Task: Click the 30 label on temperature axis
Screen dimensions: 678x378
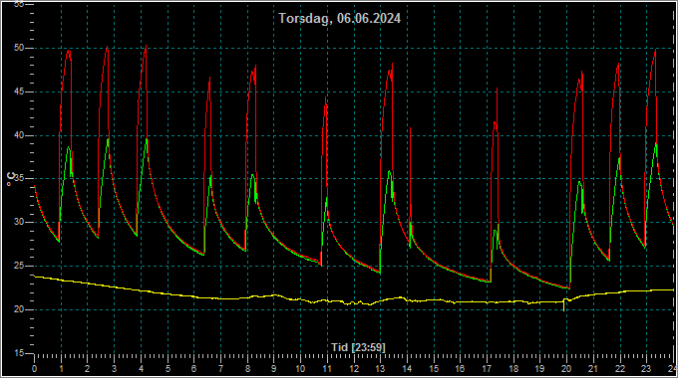Action: click(x=19, y=222)
